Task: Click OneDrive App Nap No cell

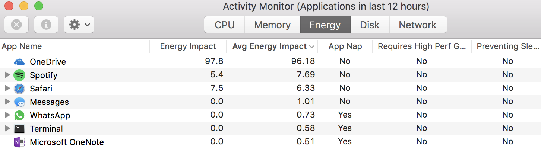Action: click(x=345, y=61)
